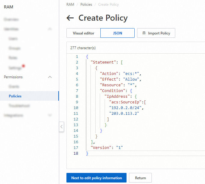Click the Import Policy icon
This screenshot has height=184, width=205.
point(144,33)
